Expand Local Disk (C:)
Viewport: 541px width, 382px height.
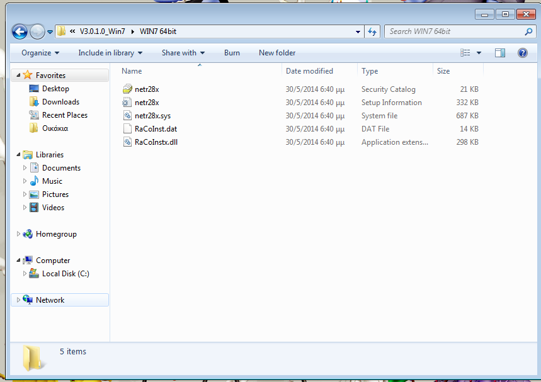pos(25,273)
